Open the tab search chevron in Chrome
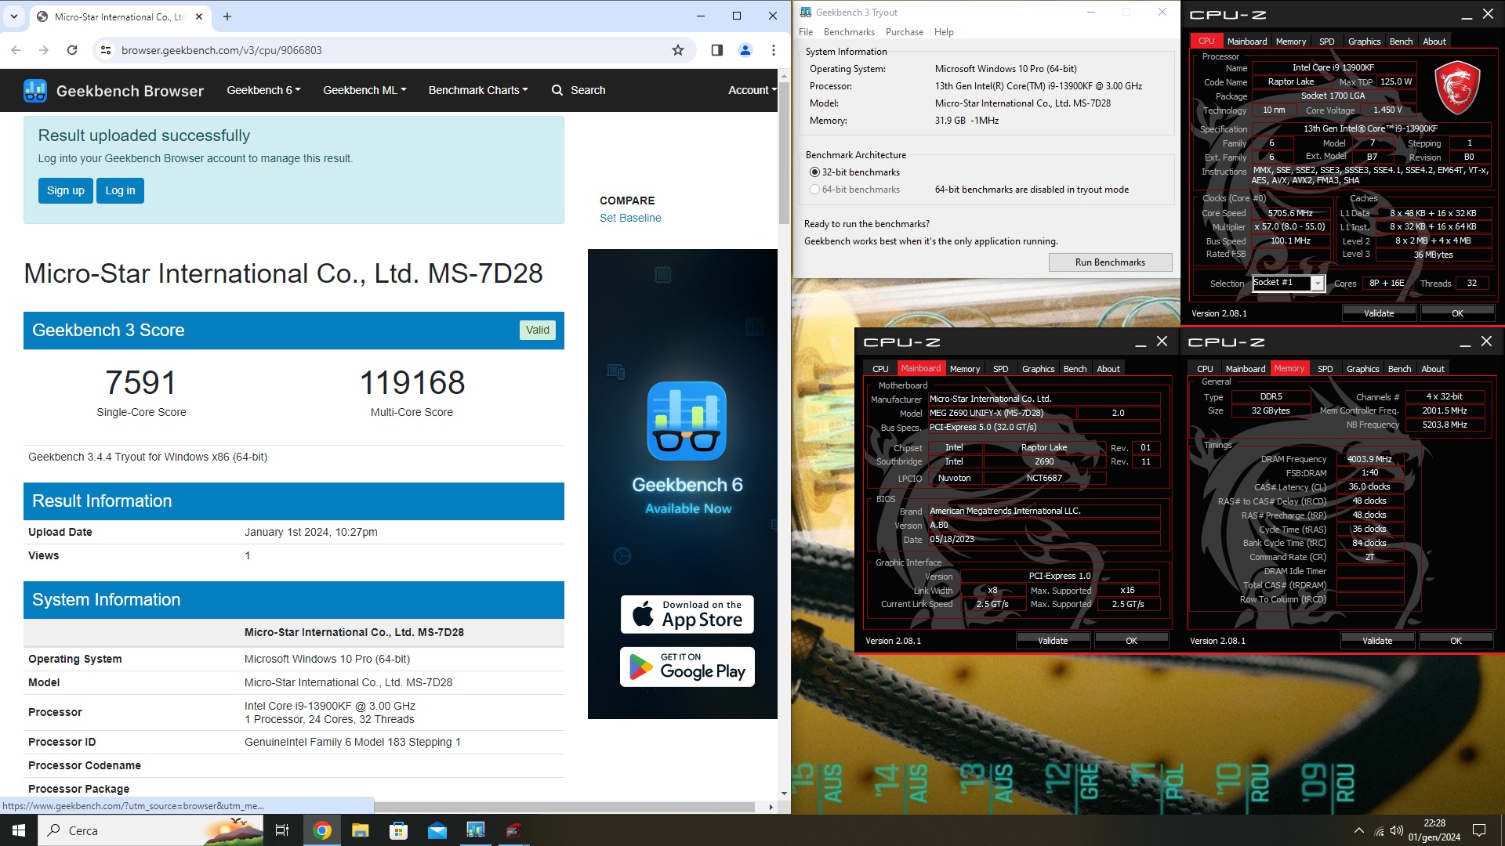Image resolution: width=1505 pixels, height=846 pixels. click(x=14, y=16)
